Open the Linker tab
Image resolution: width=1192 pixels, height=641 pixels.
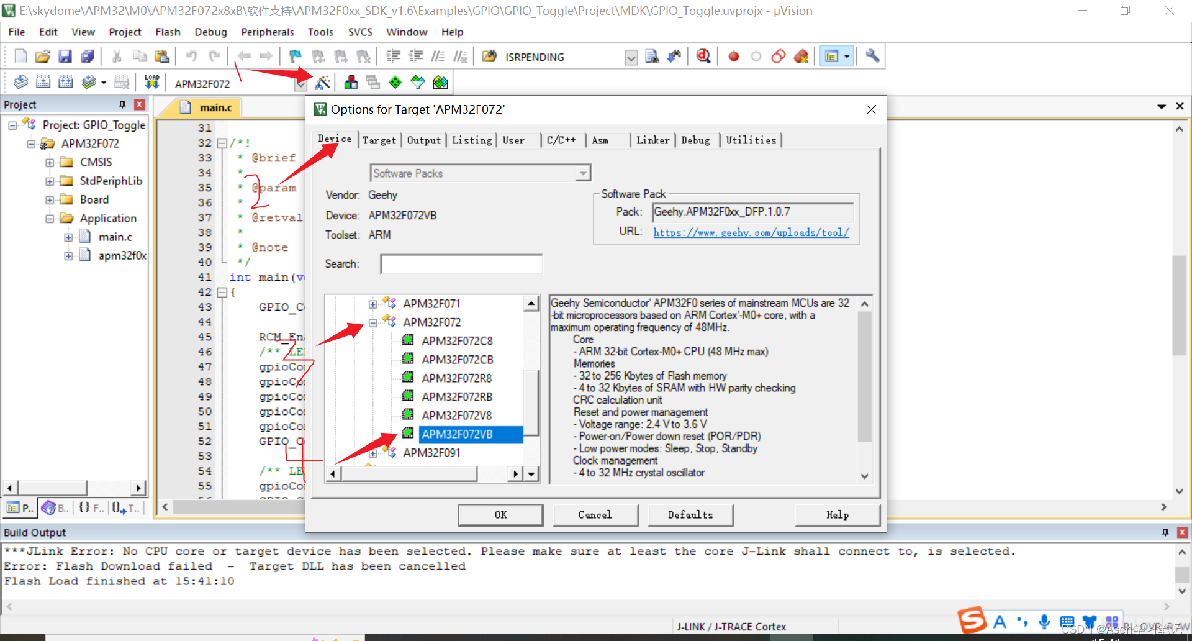pos(652,140)
